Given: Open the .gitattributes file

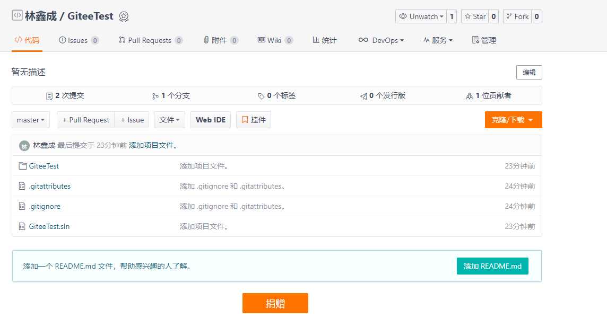Looking at the screenshot, I should [x=49, y=186].
